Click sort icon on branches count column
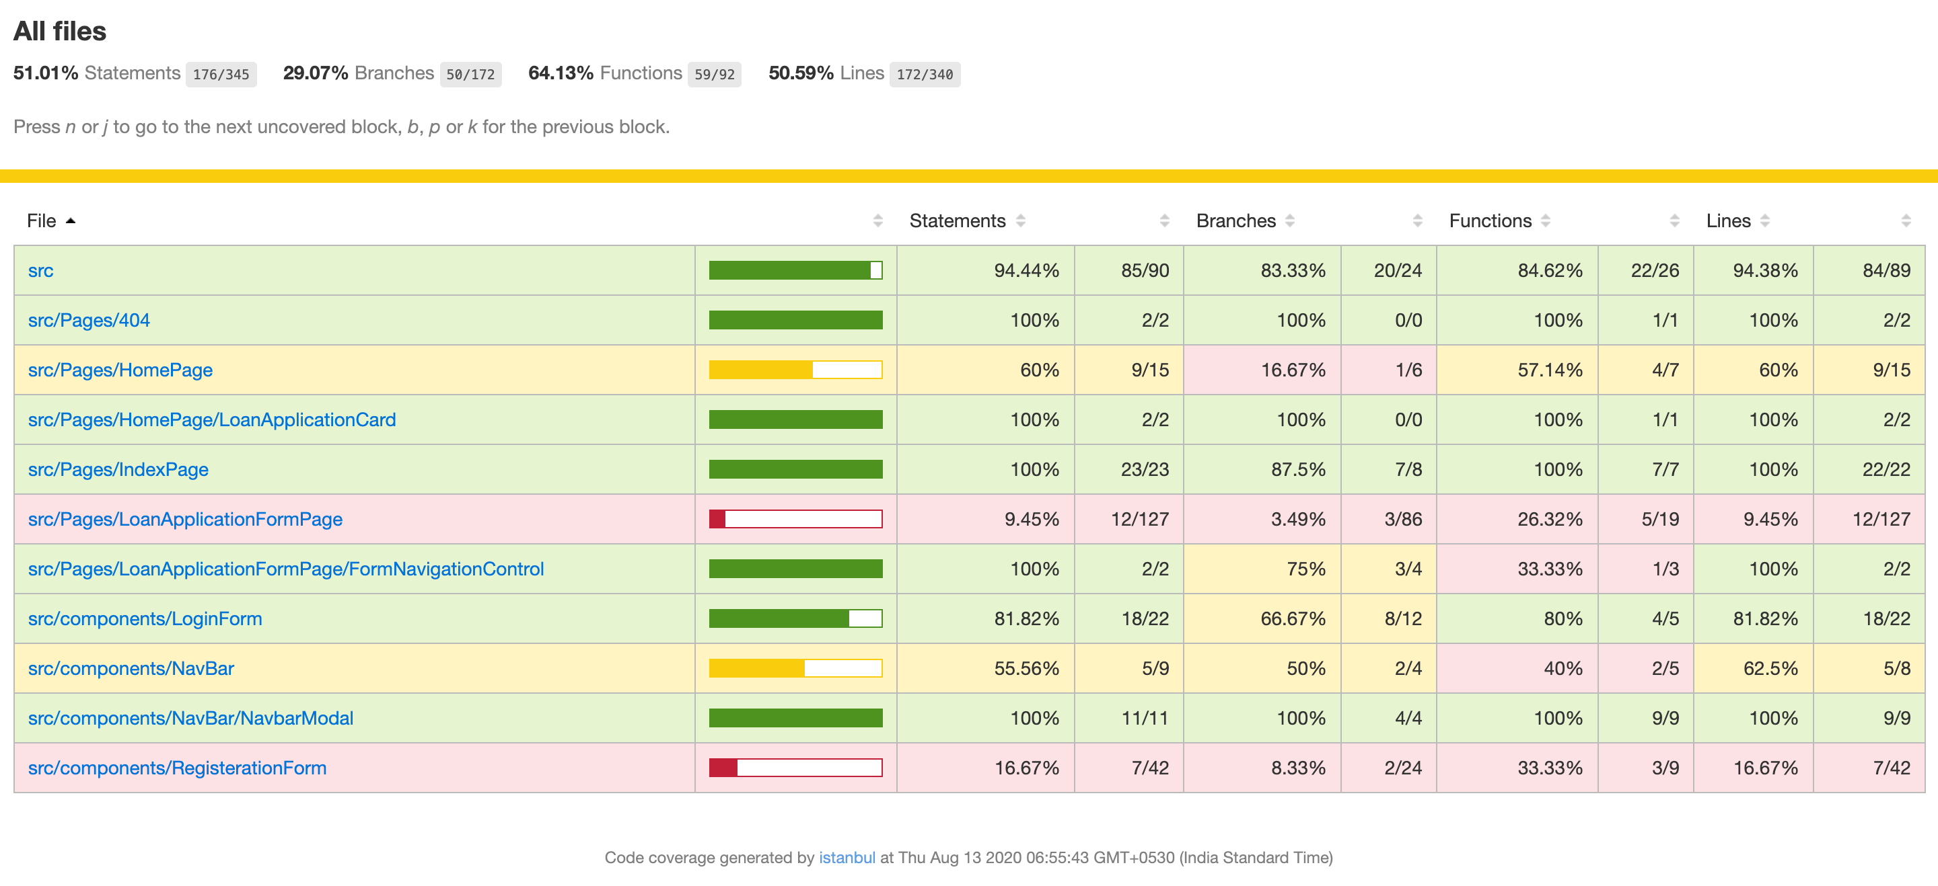Screen dimensions: 1938x886 [x=1416, y=221]
